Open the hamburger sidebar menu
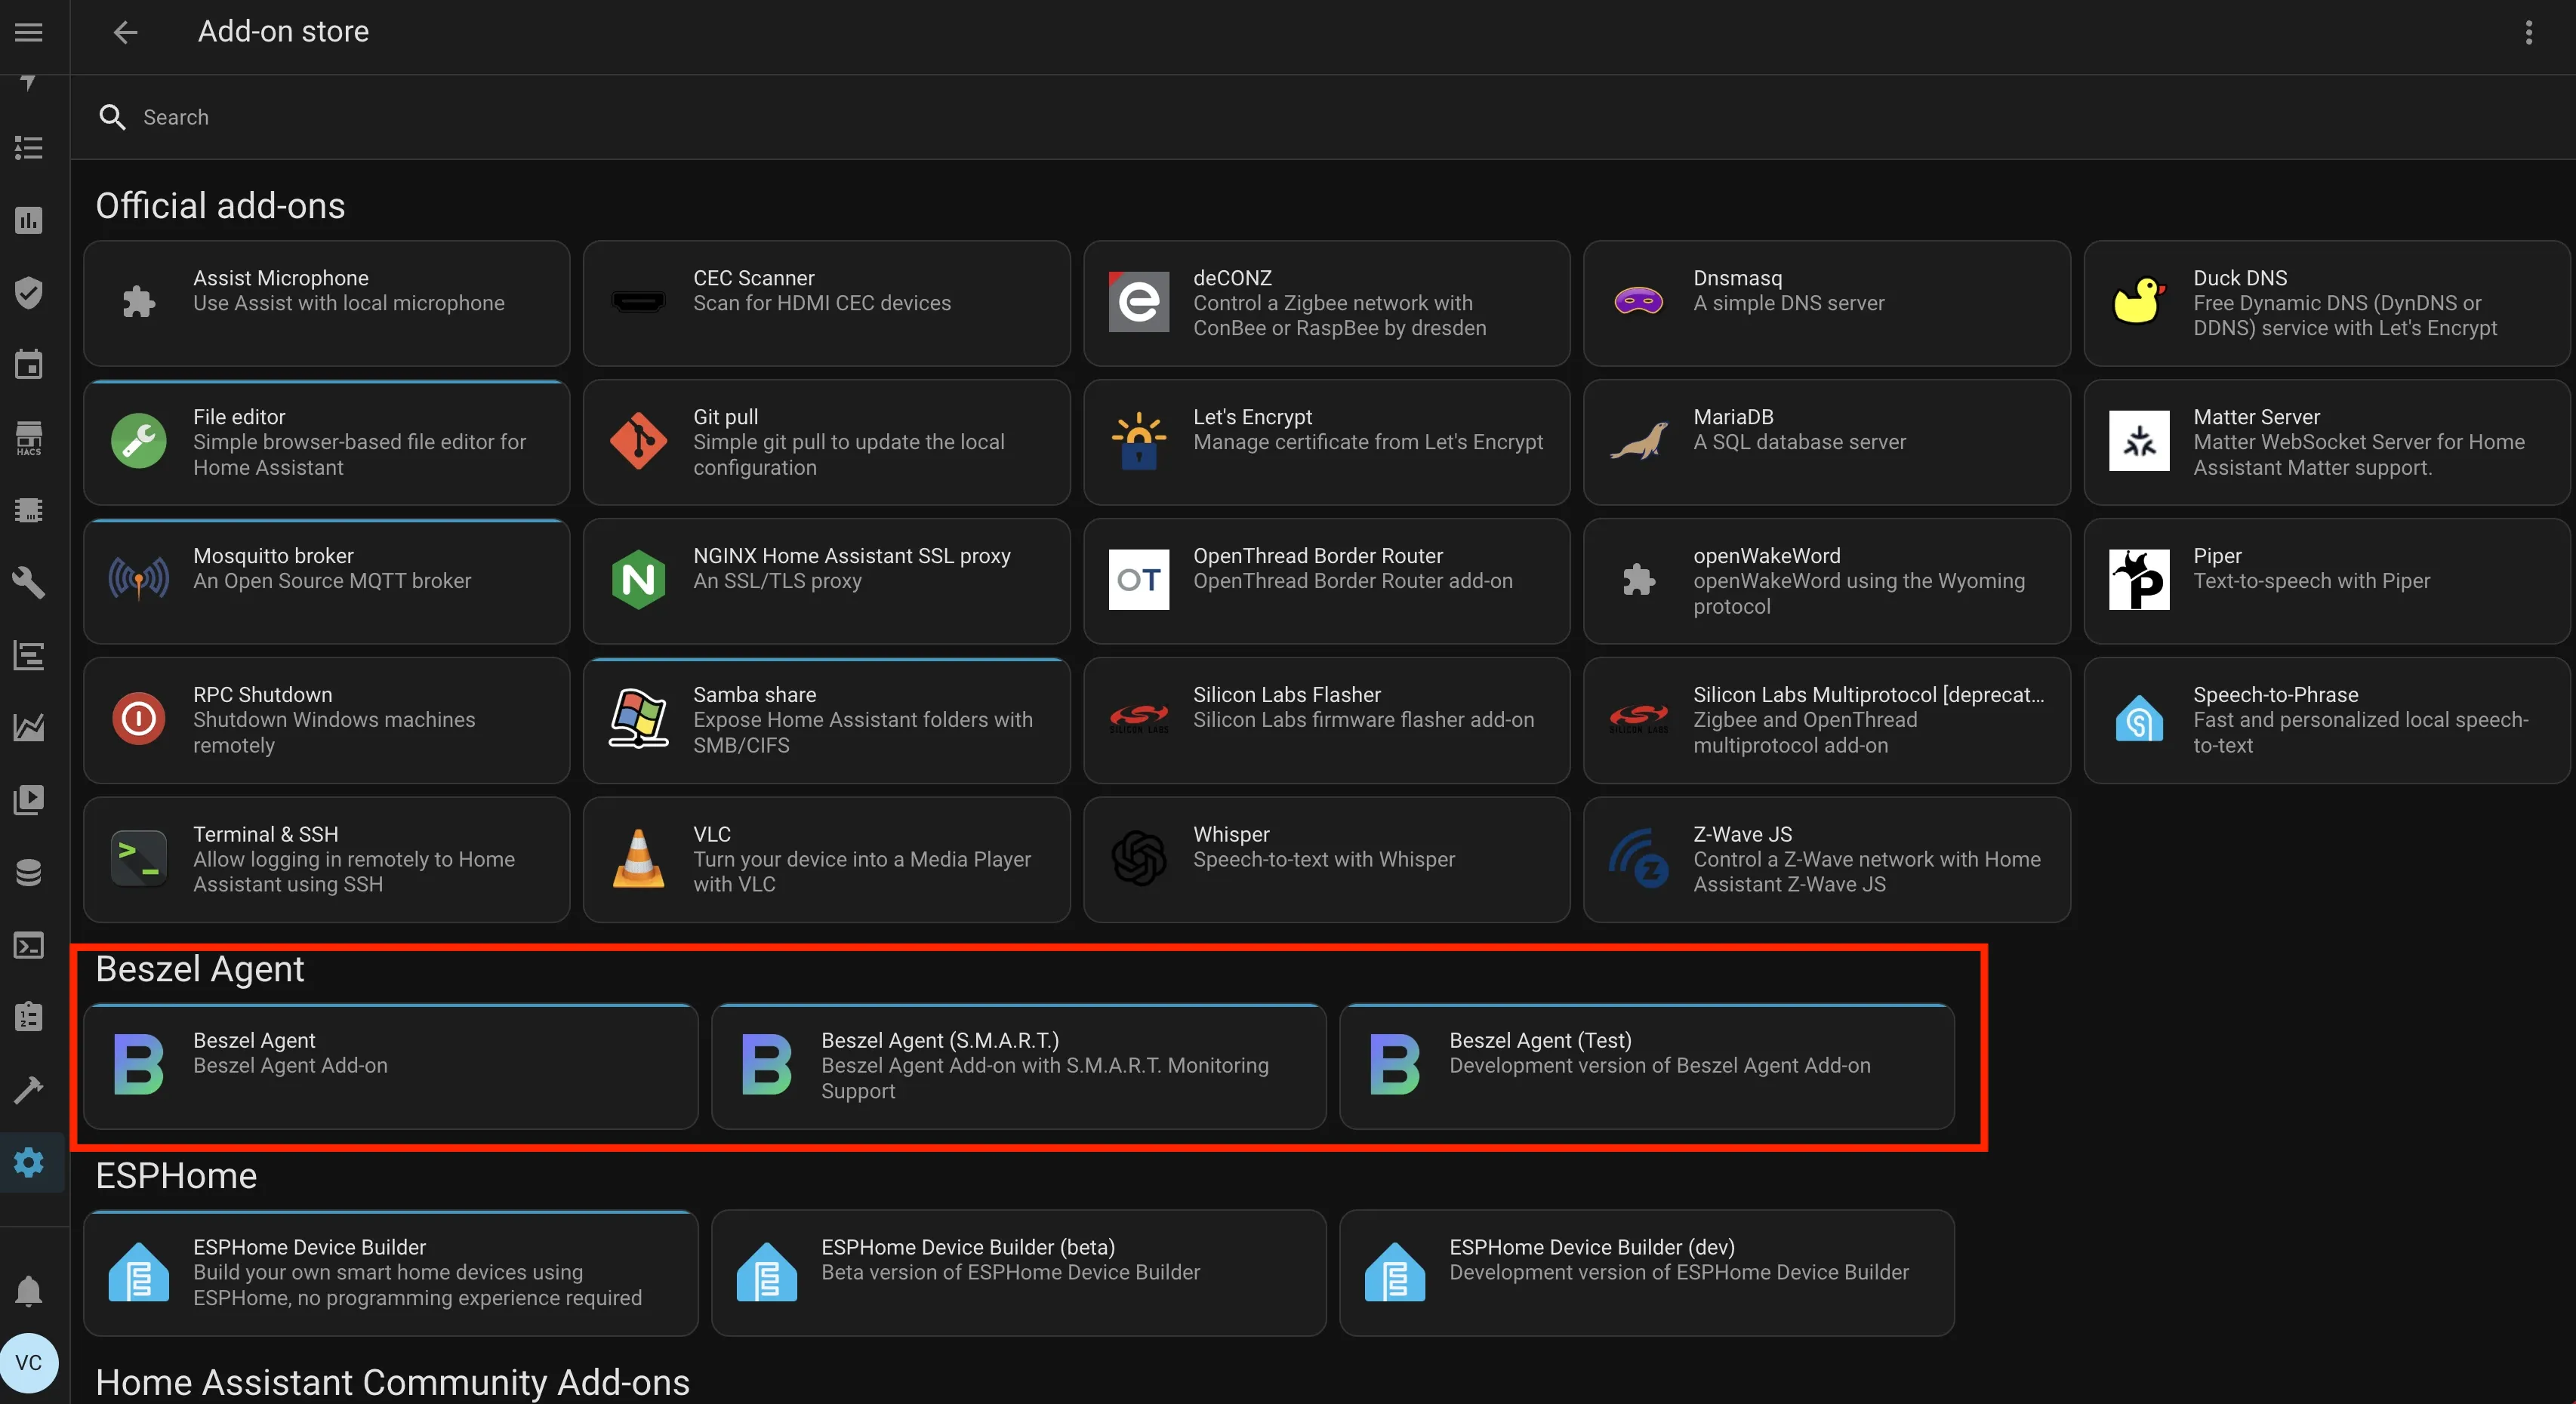 [x=29, y=32]
